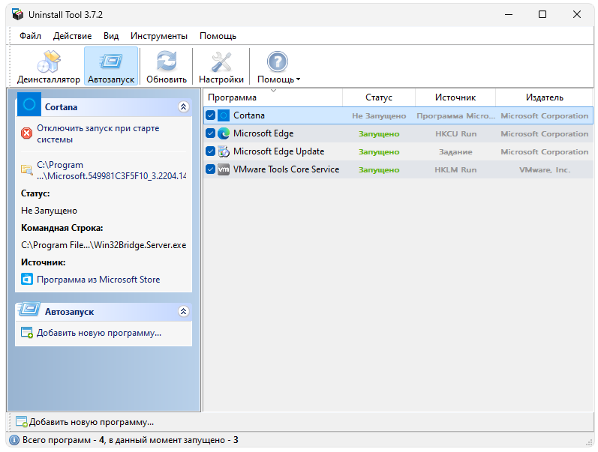Disable the Microsoft Edge Update checkbox
598x452 pixels.
(211, 151)
